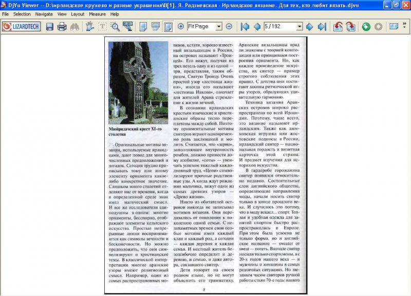Viewport: 411px width, 296px height.
Task: Open the Help menu
Action: [115, 14]
